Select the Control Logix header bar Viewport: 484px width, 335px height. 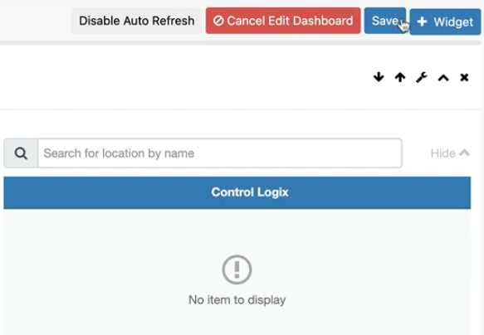237,192
